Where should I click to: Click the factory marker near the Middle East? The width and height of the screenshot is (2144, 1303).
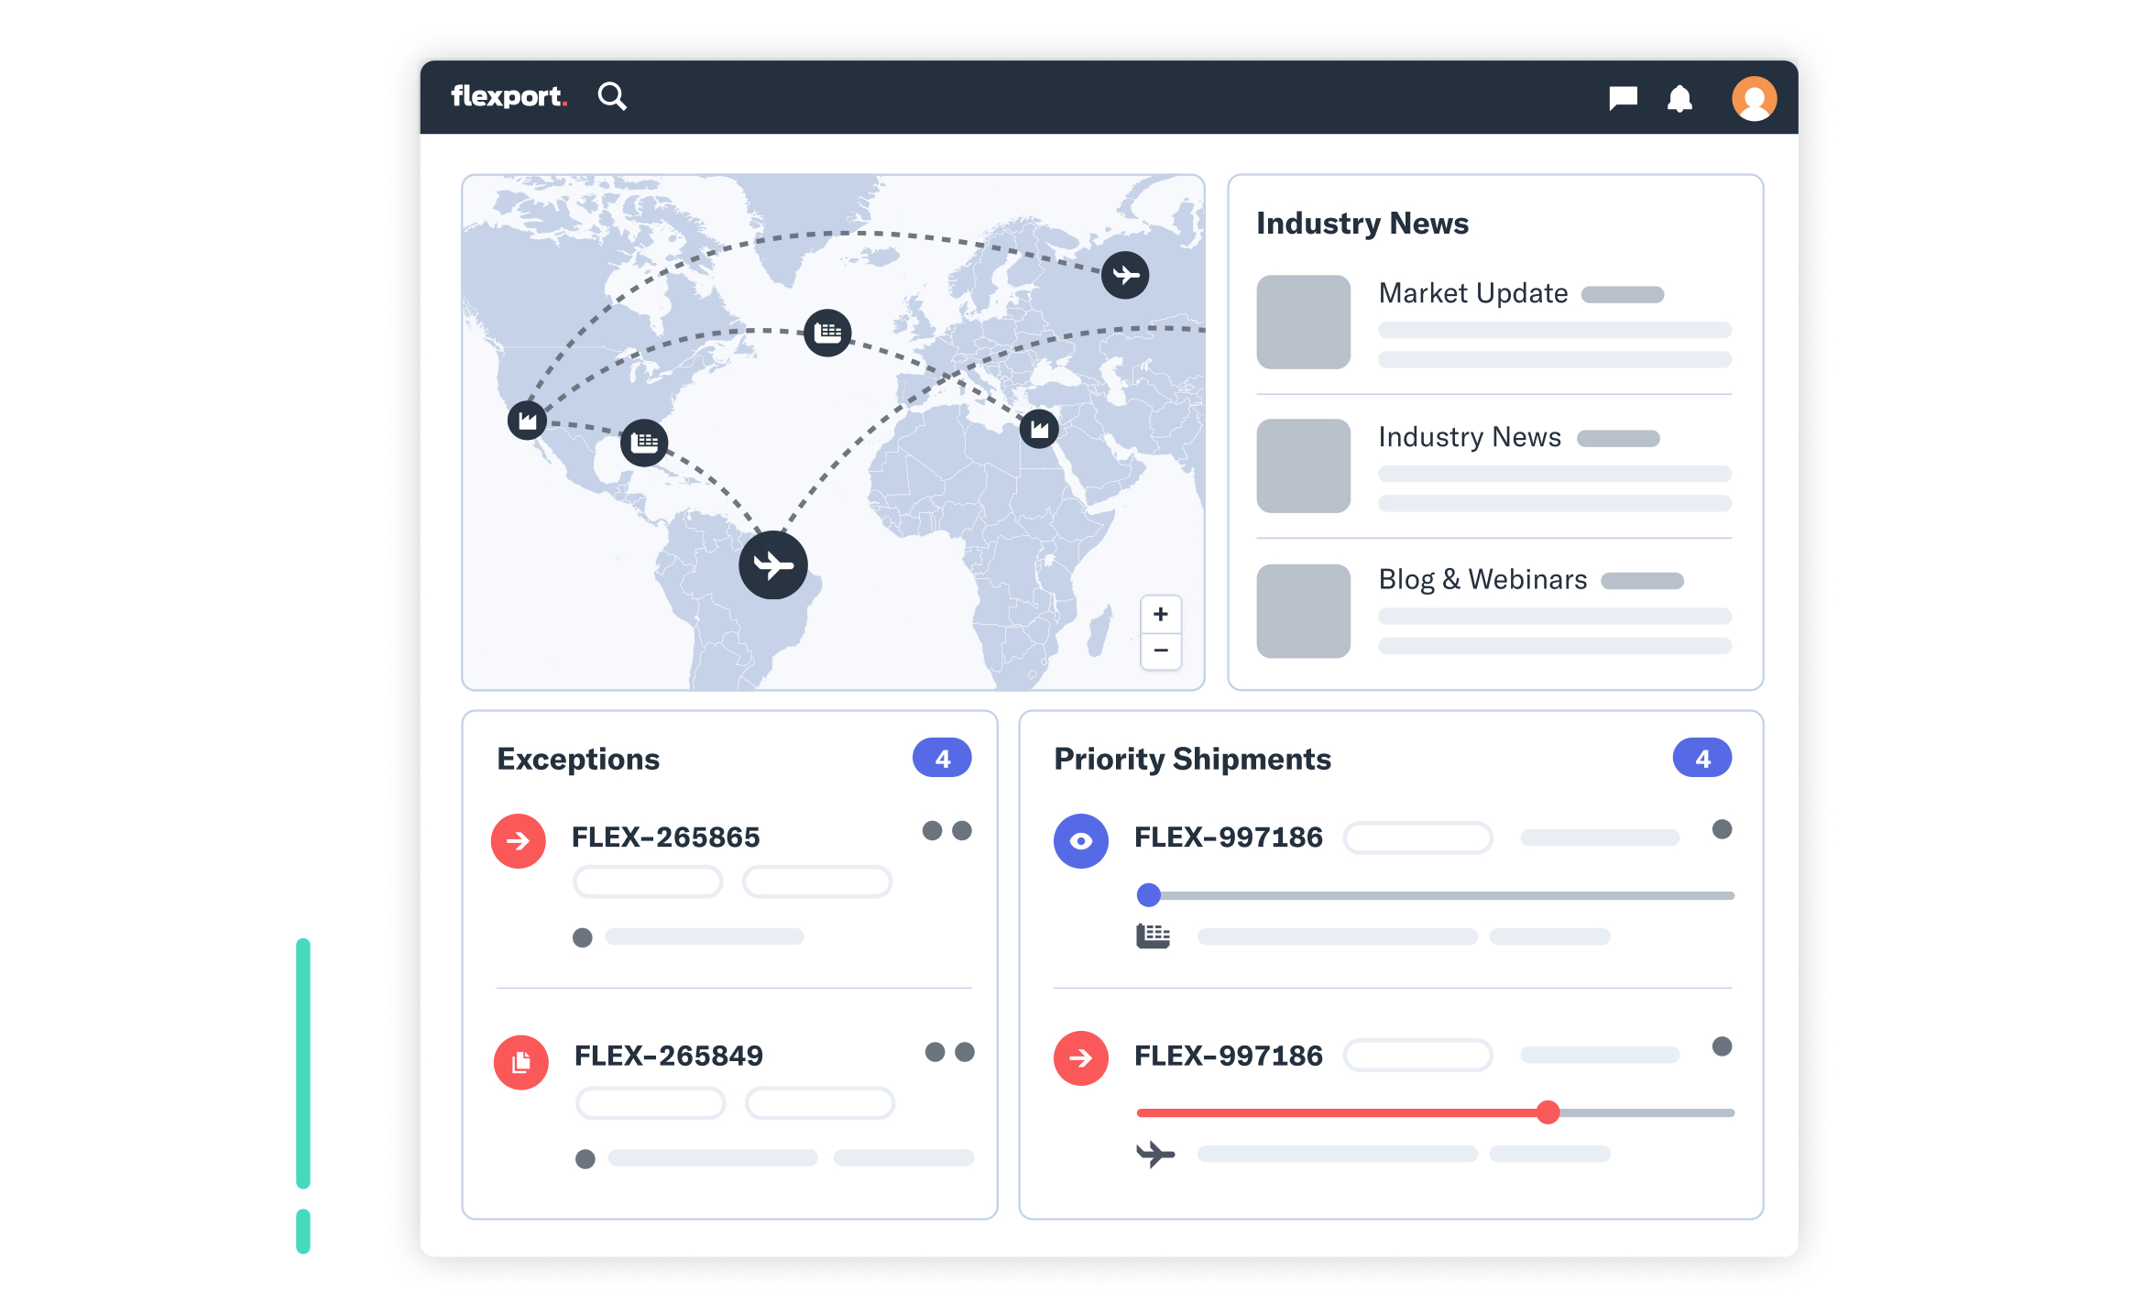point(1039,429)
